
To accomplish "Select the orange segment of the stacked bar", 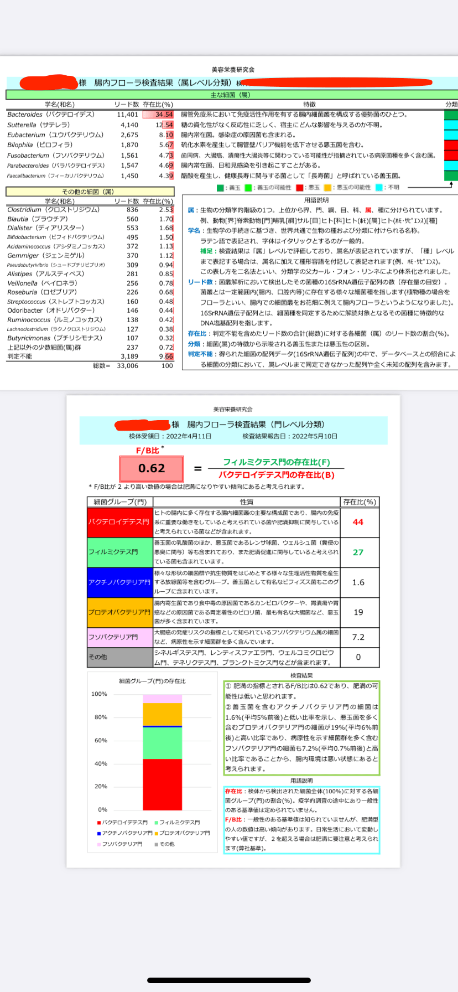I will 162,714.
